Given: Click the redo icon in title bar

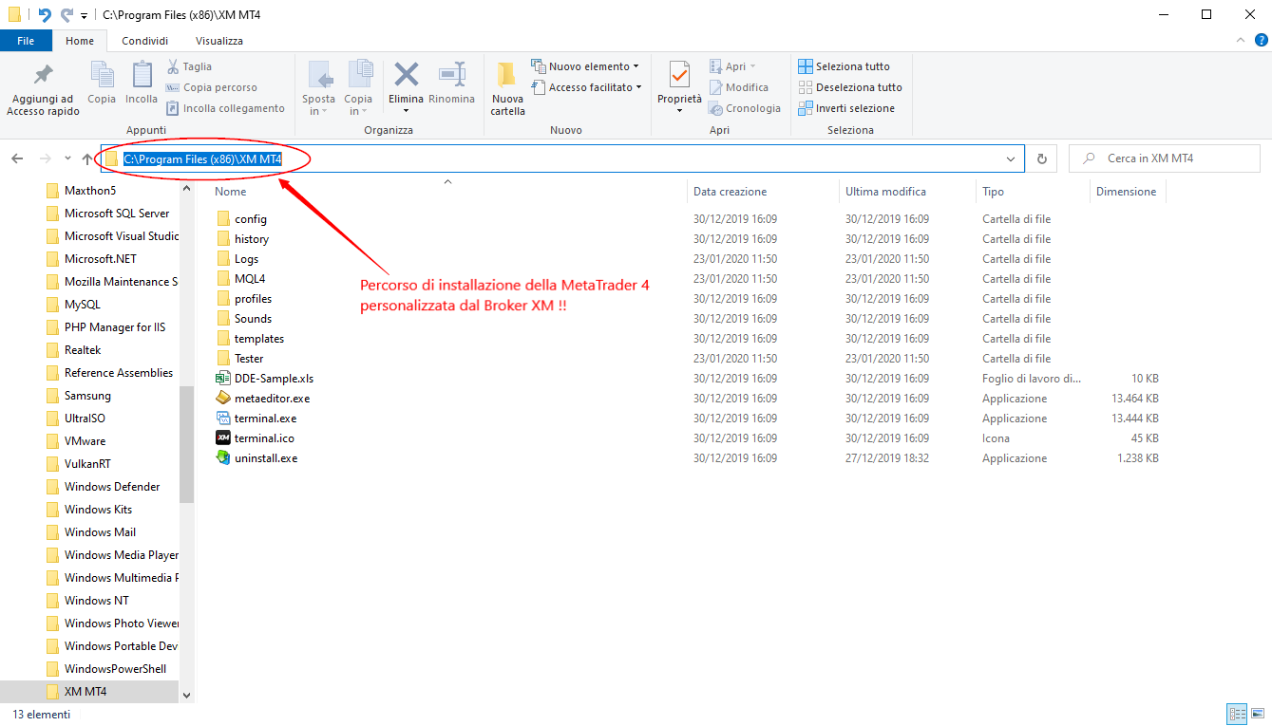Looking at the screenshot, I should tap(66, 14).
